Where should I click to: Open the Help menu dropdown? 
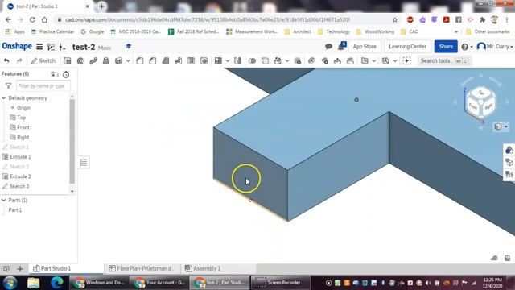coord(467,47)
